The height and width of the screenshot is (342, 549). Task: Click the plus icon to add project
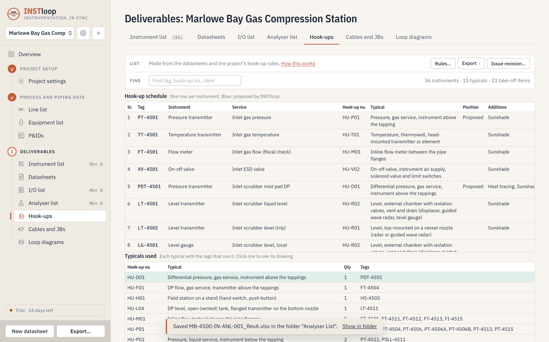[x=98, y=33]
